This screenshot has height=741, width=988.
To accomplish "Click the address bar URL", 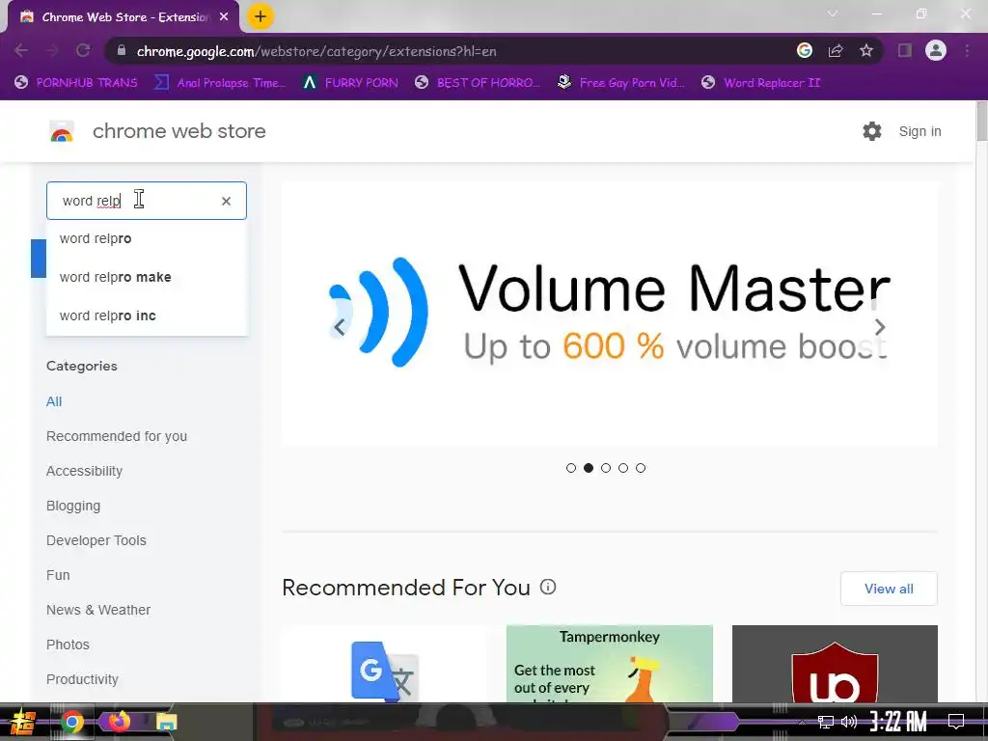I will pos(316,51).
